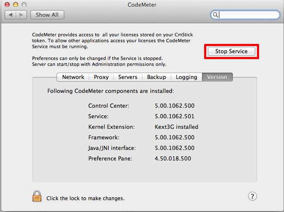The height and width of the screenshot is (212, 284).
Task: Click 'Click the lock to make changes.' text
Action: (85, 198)
